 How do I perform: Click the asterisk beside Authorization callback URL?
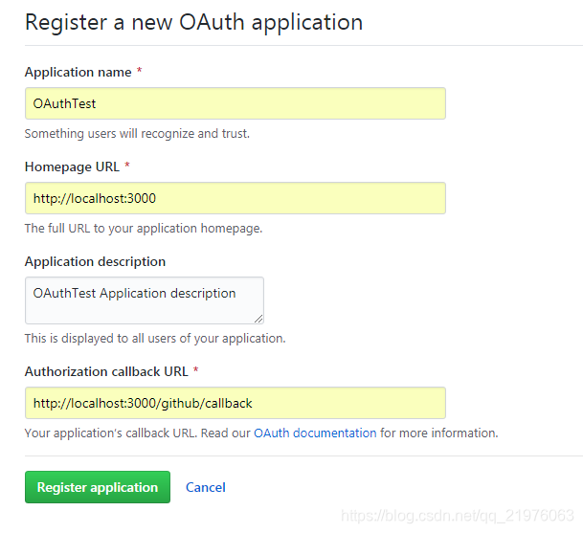[x=196, y=370]
